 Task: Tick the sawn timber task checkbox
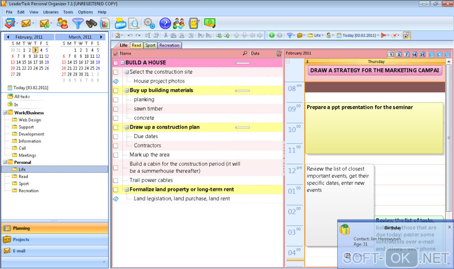(x=116, y=109)
